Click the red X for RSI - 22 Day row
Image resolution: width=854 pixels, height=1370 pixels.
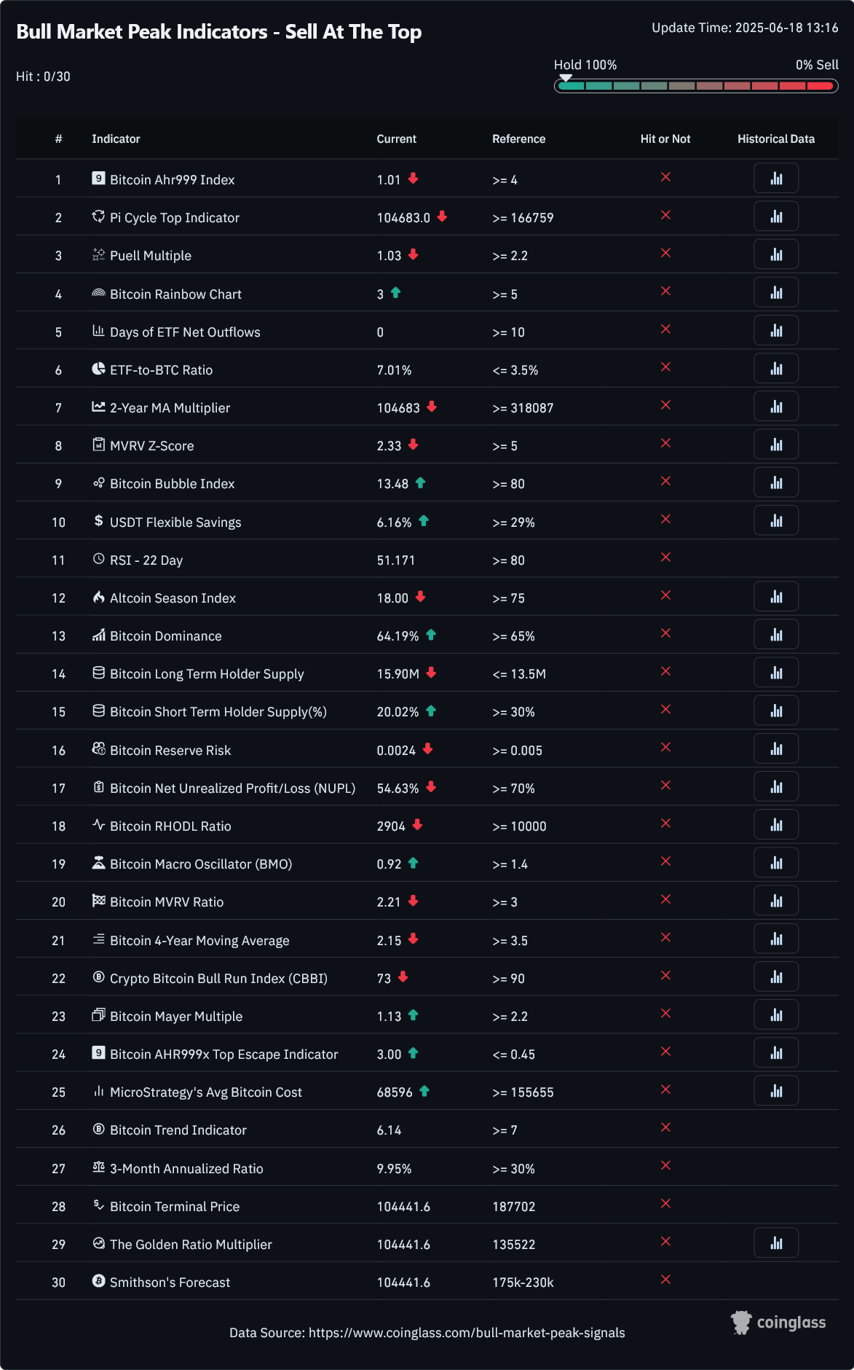665,557
